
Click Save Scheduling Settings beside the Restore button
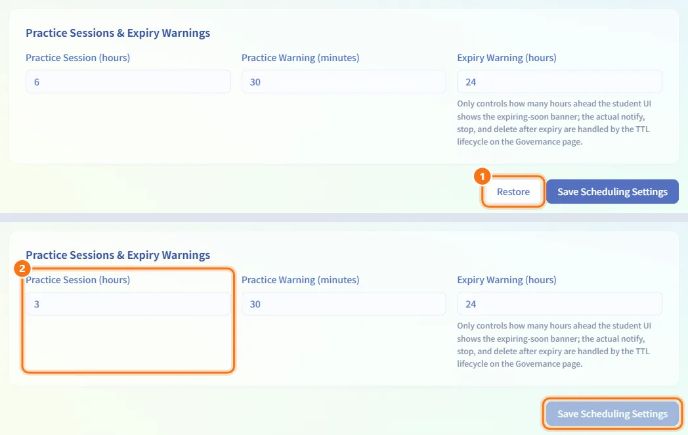point(612,192)
